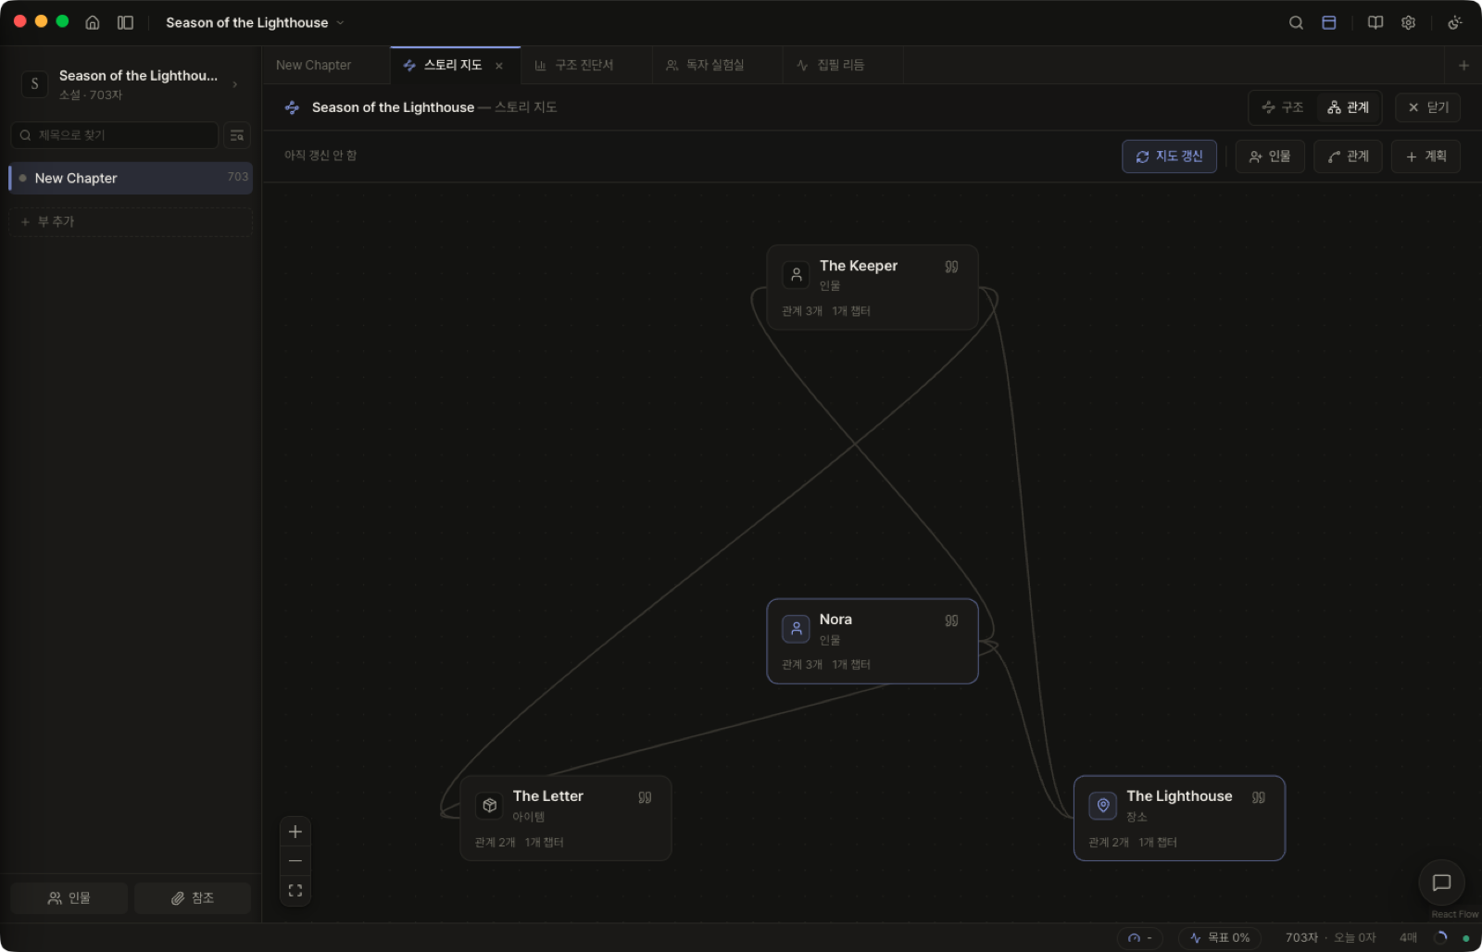Viewport: 1482px width, 952px height.
Task: Click the location pin icon on The Lighthouse
Action: 1102,806
